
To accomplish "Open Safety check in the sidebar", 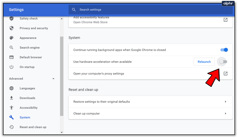I will coord(29,19).
